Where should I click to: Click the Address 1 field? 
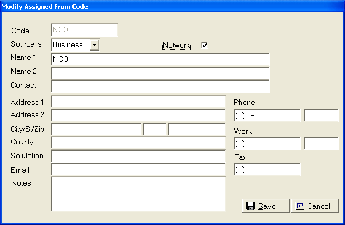(x=138, y=102)
